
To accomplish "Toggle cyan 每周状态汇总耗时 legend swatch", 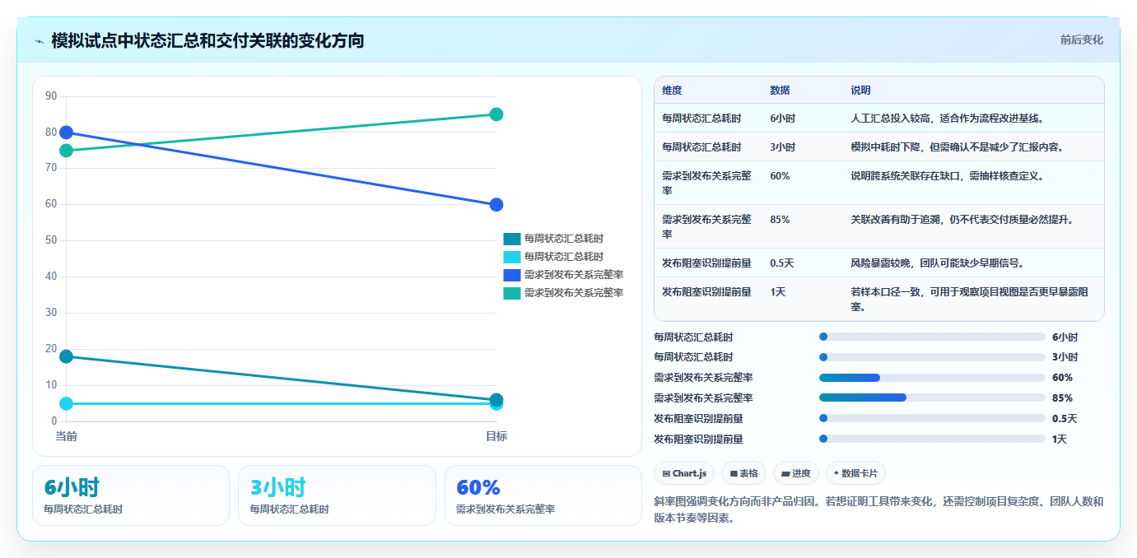I will 512,257.
